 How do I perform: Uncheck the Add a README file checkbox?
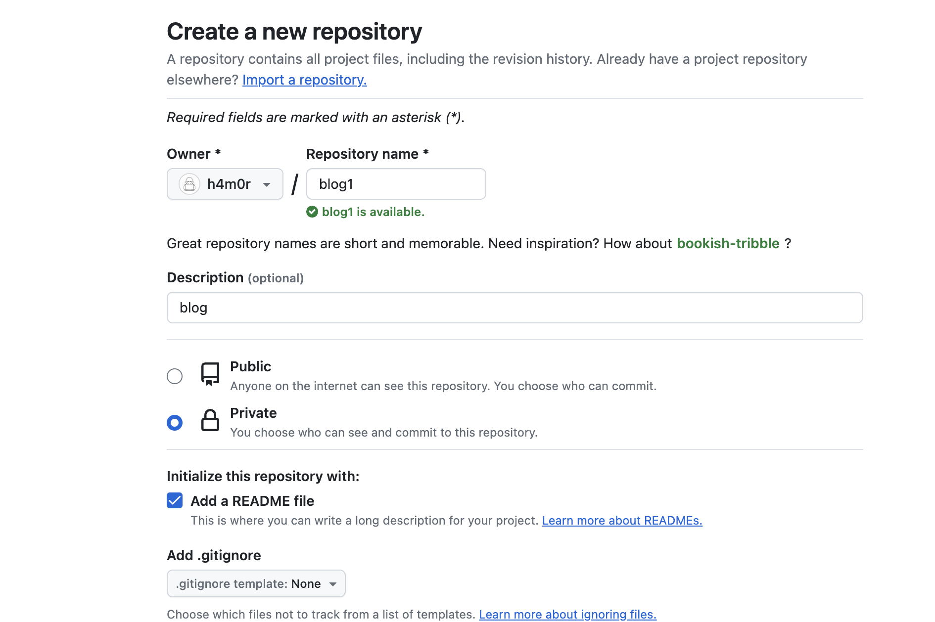point(175,500)
